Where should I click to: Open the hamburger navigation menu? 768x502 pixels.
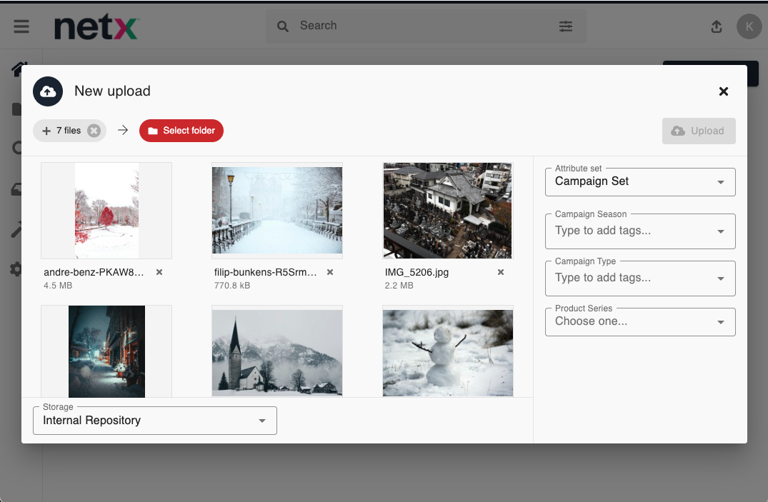tap(21, 26)
